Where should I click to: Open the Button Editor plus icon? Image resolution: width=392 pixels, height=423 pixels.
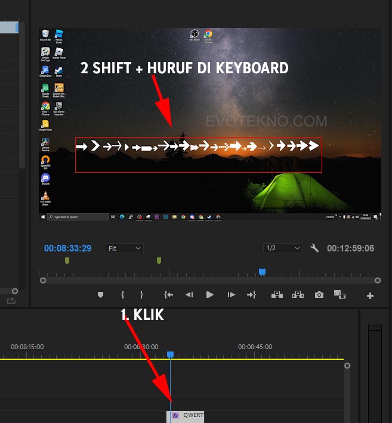coord(370,296)
